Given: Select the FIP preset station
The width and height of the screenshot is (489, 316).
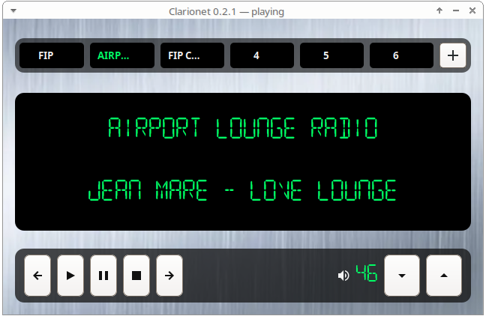Looking at the screenshot, I should coord(52,55).
